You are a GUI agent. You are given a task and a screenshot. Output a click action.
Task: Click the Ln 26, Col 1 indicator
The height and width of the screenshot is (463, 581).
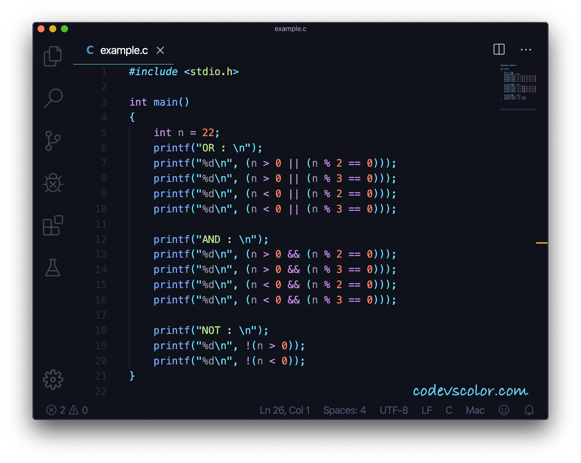tap(285, 410)
